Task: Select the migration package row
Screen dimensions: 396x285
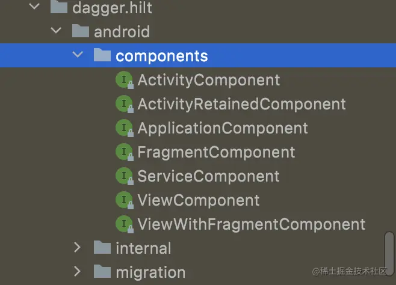Action: click(x=150, y=272)
